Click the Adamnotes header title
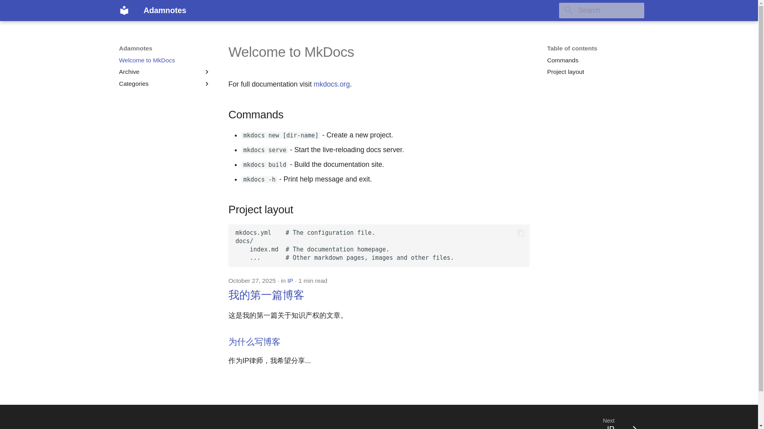Screen dimensions: 764x429 pyautogui.click(x=165, y=10)
